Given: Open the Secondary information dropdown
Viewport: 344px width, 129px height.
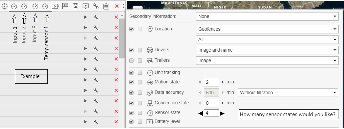Looking at the screenshot, I should (267, 17).
